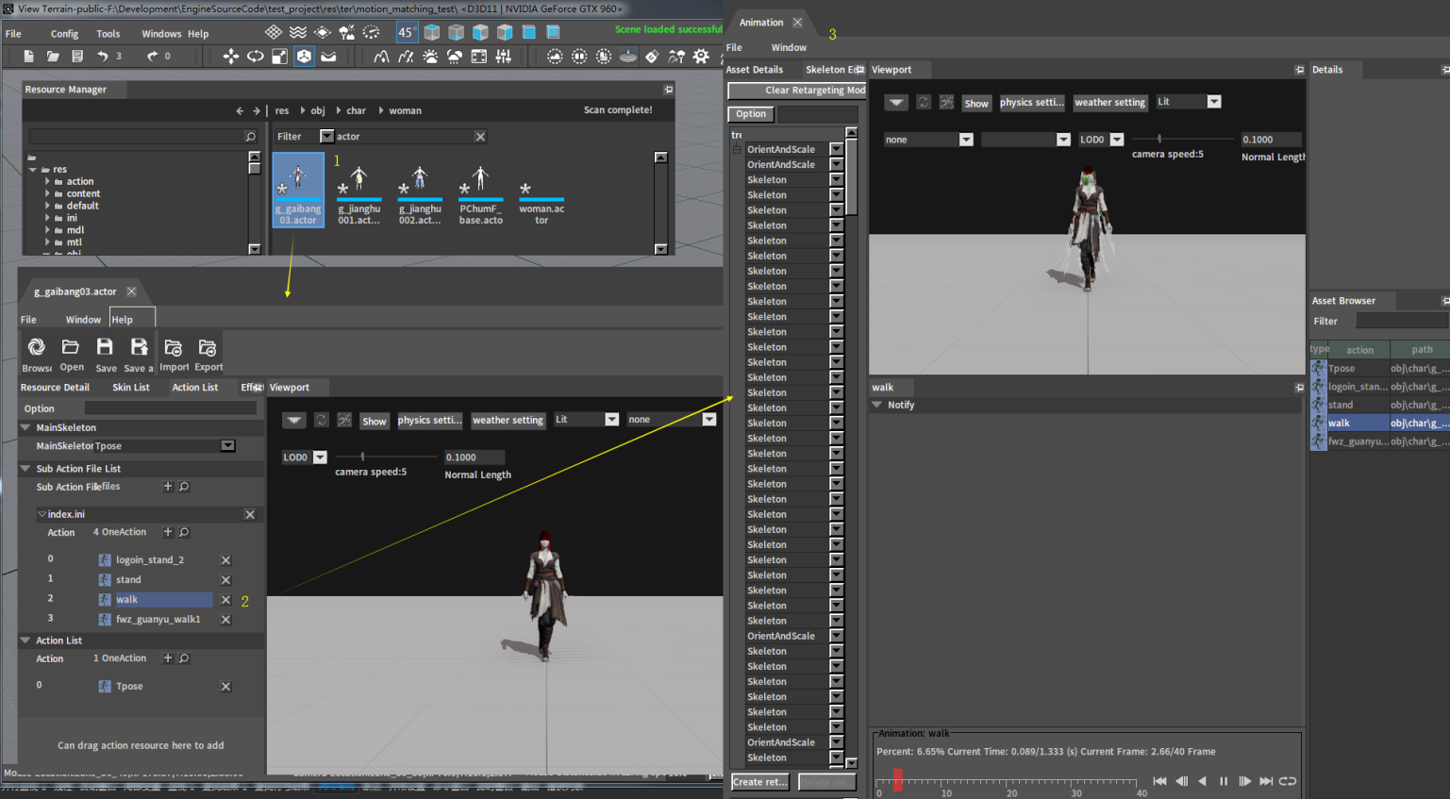Select the Scale tool in main toolbar
The height and width of the screenshot is (799, 1450).
point(279,57)
